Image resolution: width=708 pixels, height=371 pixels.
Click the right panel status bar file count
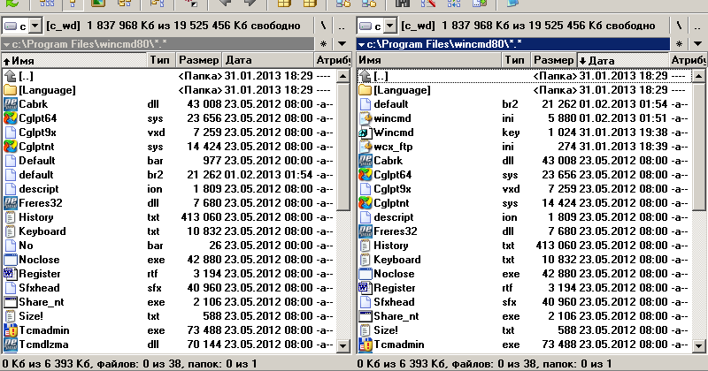point(485,363)
